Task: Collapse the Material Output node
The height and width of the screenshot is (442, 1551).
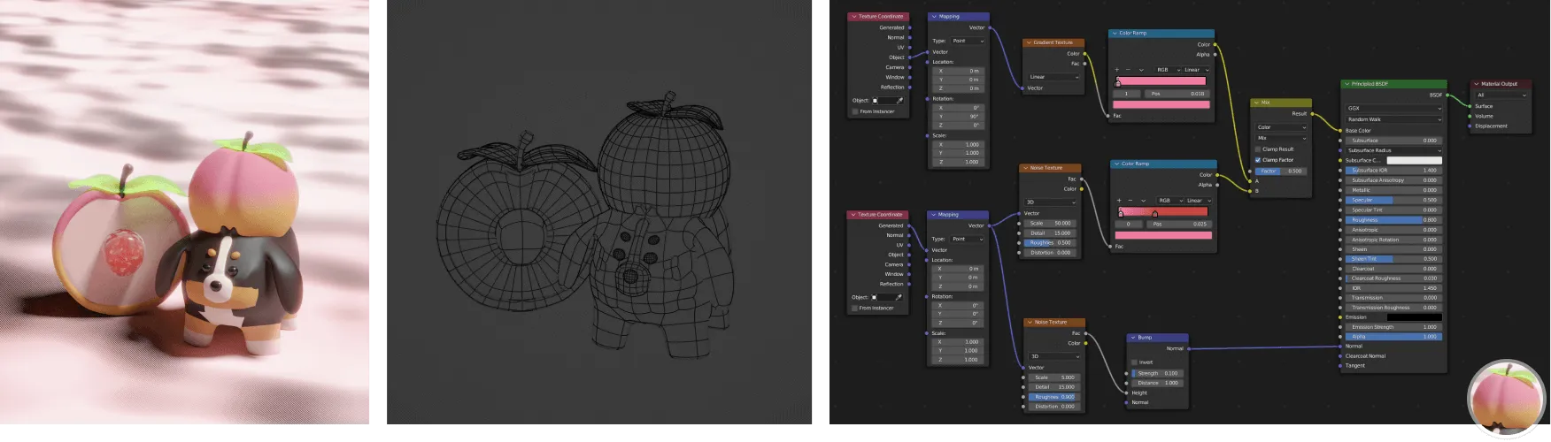Action: click(x=1477, y=84)
